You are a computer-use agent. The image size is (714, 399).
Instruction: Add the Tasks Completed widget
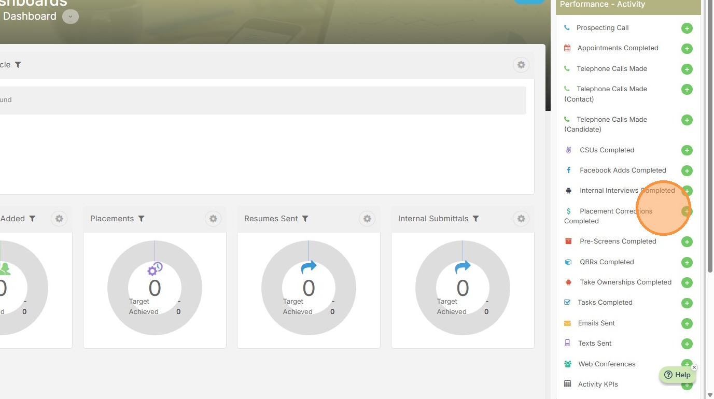pos(687,303)
